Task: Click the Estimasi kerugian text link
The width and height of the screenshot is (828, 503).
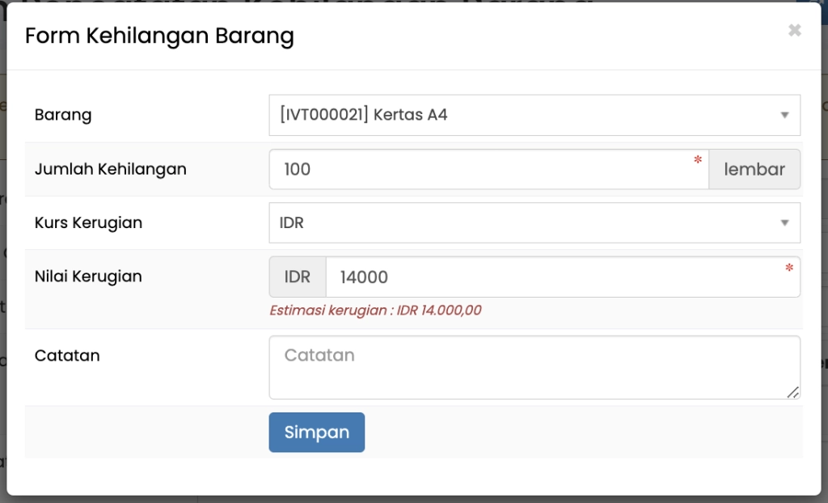Action: [x=375, y=310]
